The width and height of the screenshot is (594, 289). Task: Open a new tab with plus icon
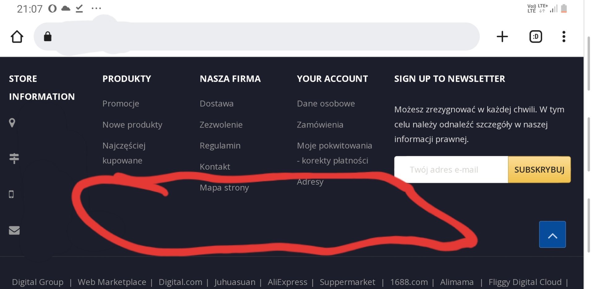click(502, 37)
